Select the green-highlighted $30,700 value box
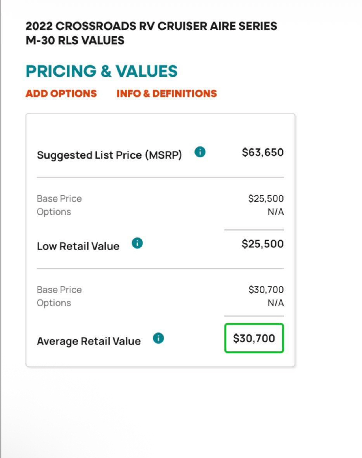This screenshot has height=458, width=362. point(254,338)
